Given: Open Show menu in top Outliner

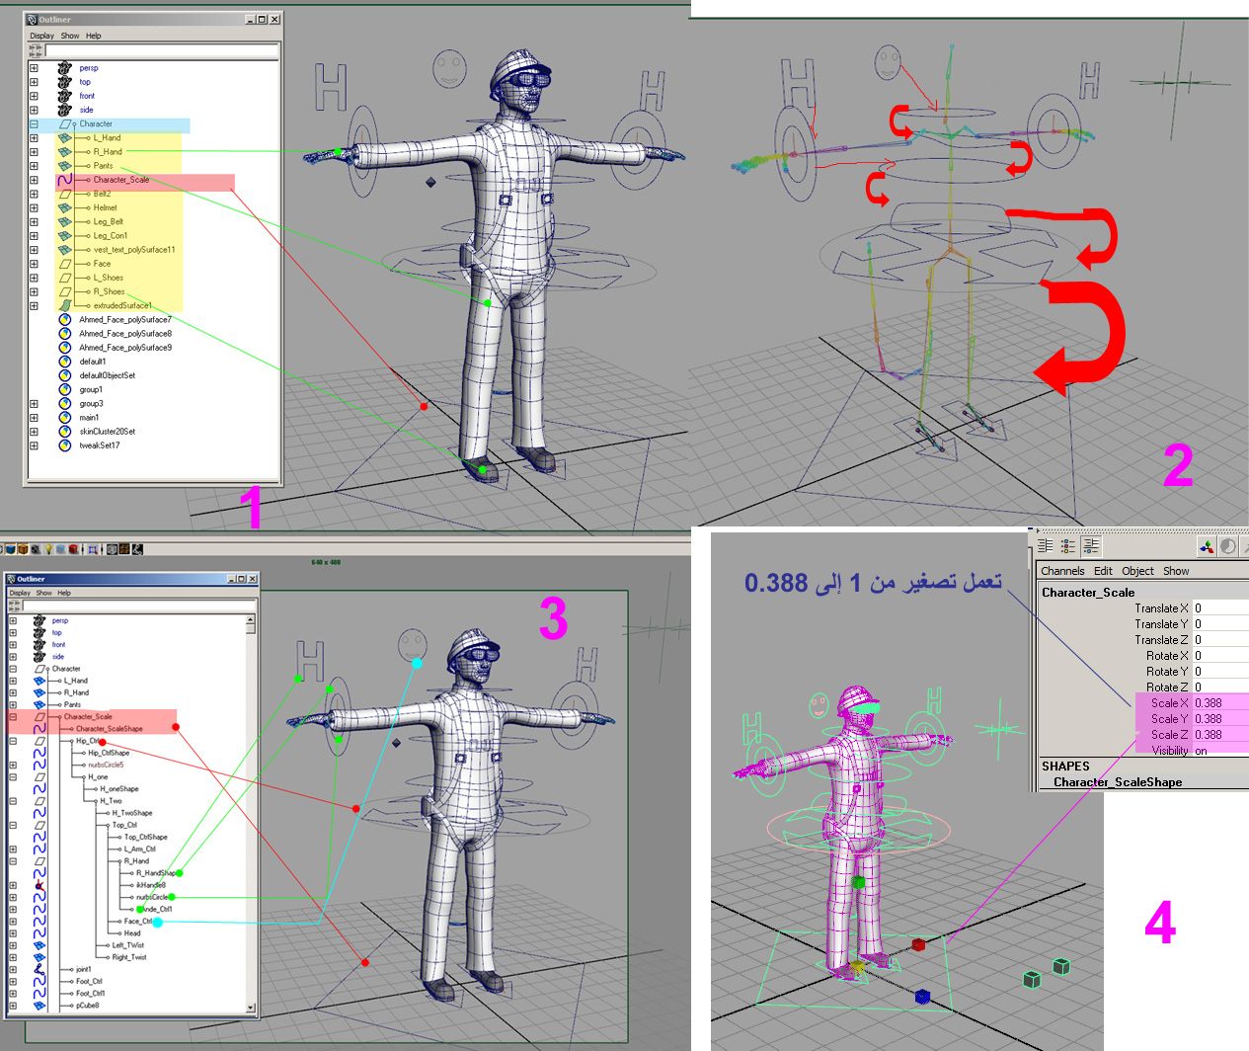Looking at the screenshot, I should click(x=70, y=36).
